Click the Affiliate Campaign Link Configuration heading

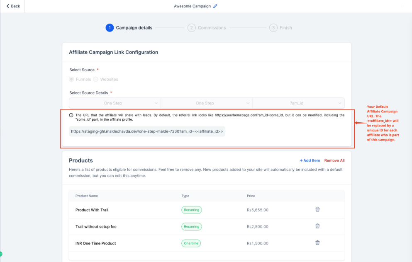114,52
